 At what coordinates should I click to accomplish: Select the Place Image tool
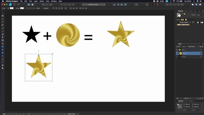pos(3,41)
